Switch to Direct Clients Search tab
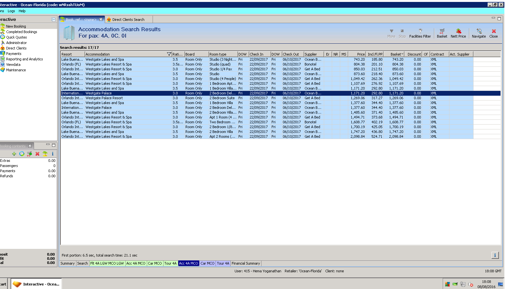The image size is (514, 289). tap(128, 20)
